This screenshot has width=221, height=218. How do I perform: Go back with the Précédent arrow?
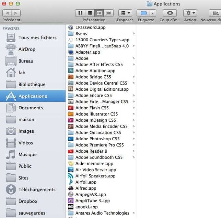point(7,13)
